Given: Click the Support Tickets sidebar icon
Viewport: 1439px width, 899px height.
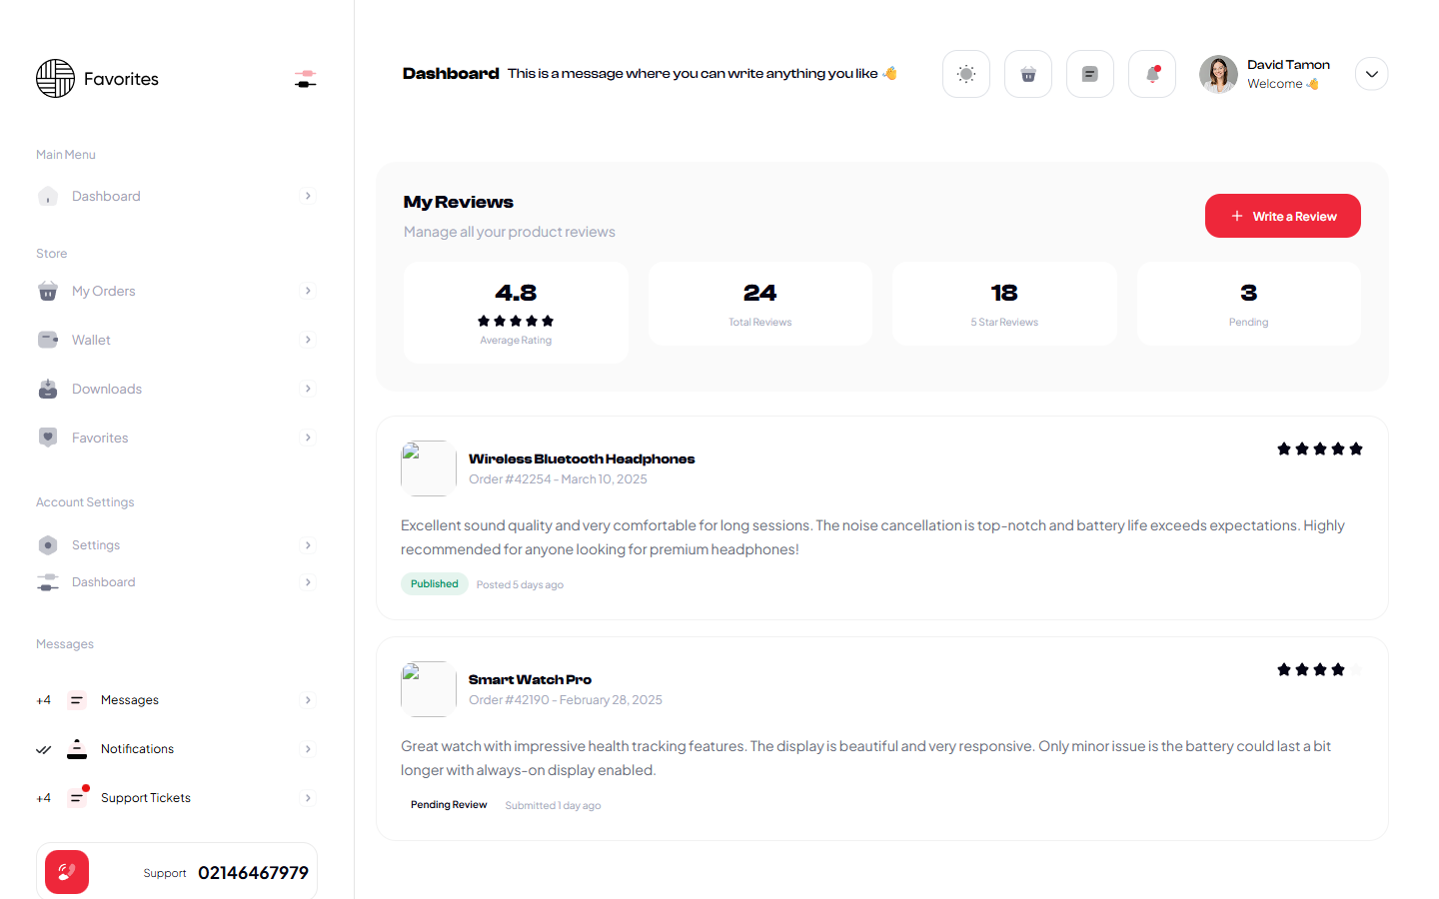Looking at the screenshot, I should click(x=77, y=797).
